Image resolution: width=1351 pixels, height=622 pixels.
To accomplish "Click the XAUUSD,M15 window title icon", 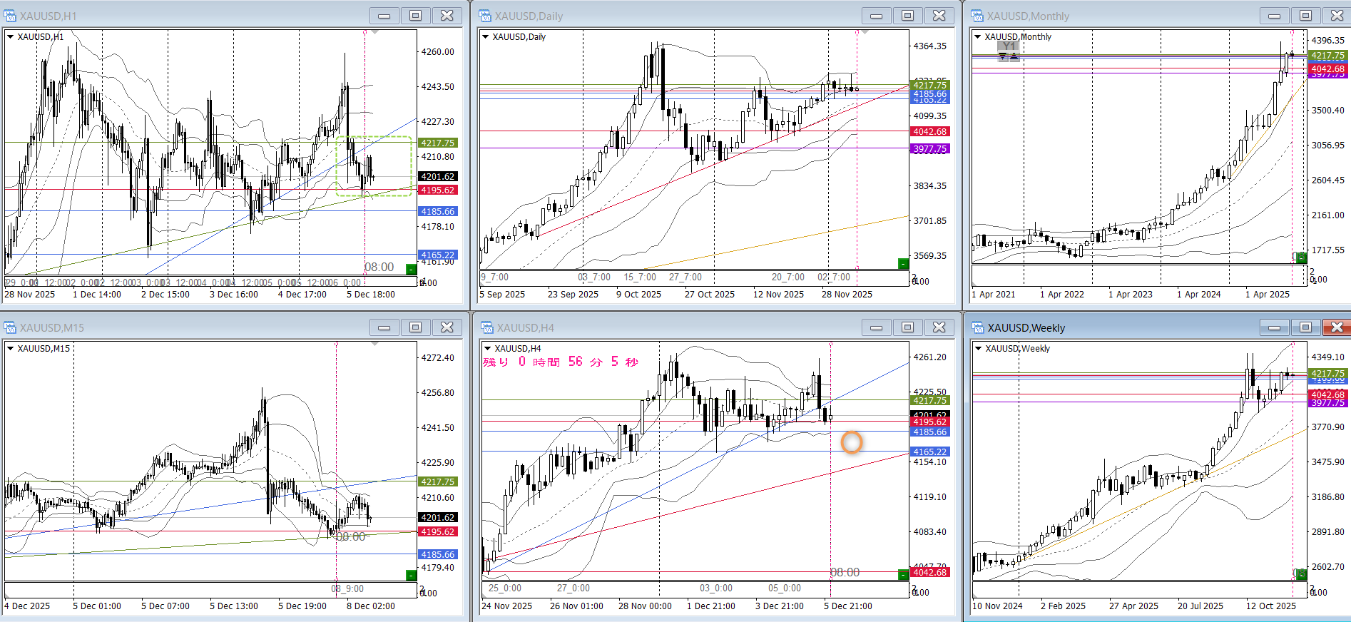I will click(x=10, y=327).
